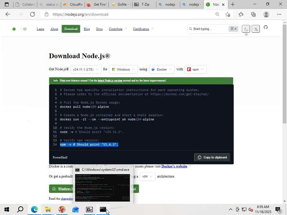Open the Windows Start menu
287x215 pixels.
(7, 209)
